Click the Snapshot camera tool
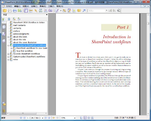Viewport: 151px width, 121px height. click(51, 11)
